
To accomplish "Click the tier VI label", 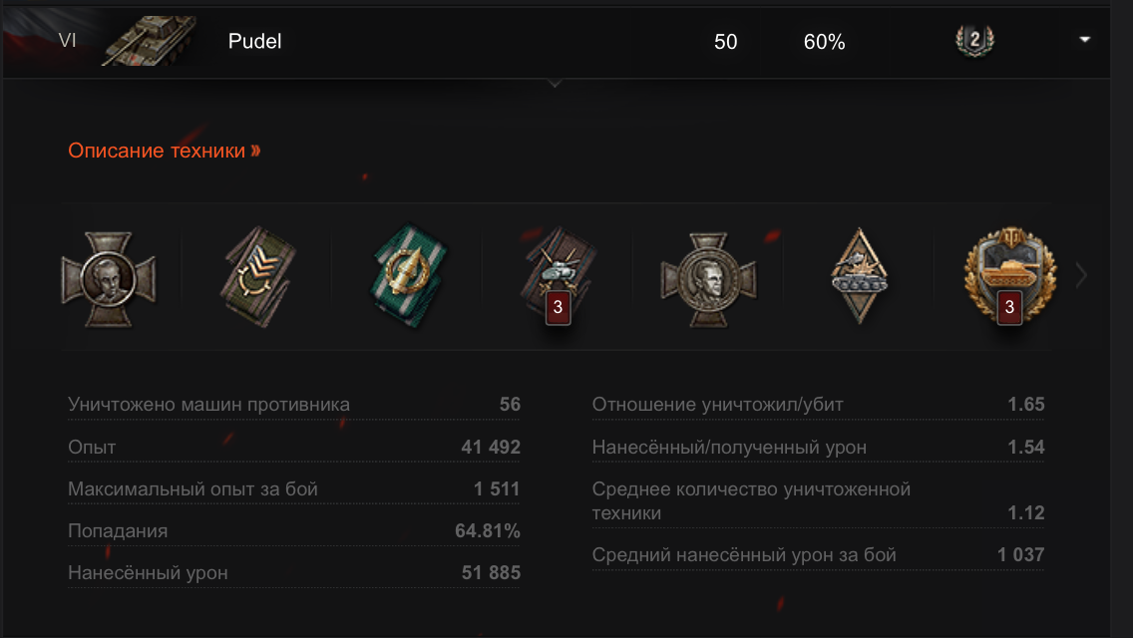I will (68, 41).
